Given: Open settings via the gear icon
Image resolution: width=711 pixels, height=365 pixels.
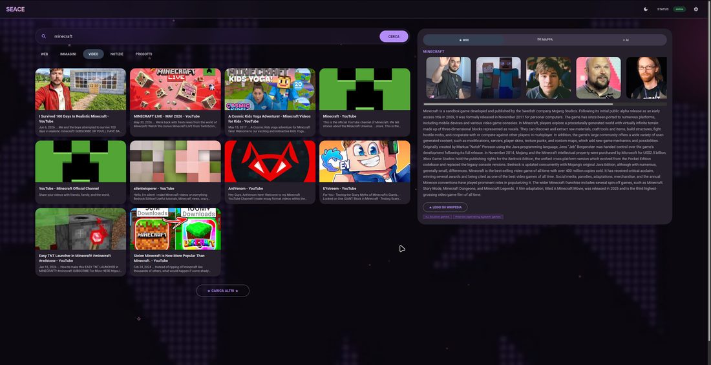Looking at the screenshot, I should point(696,9).
